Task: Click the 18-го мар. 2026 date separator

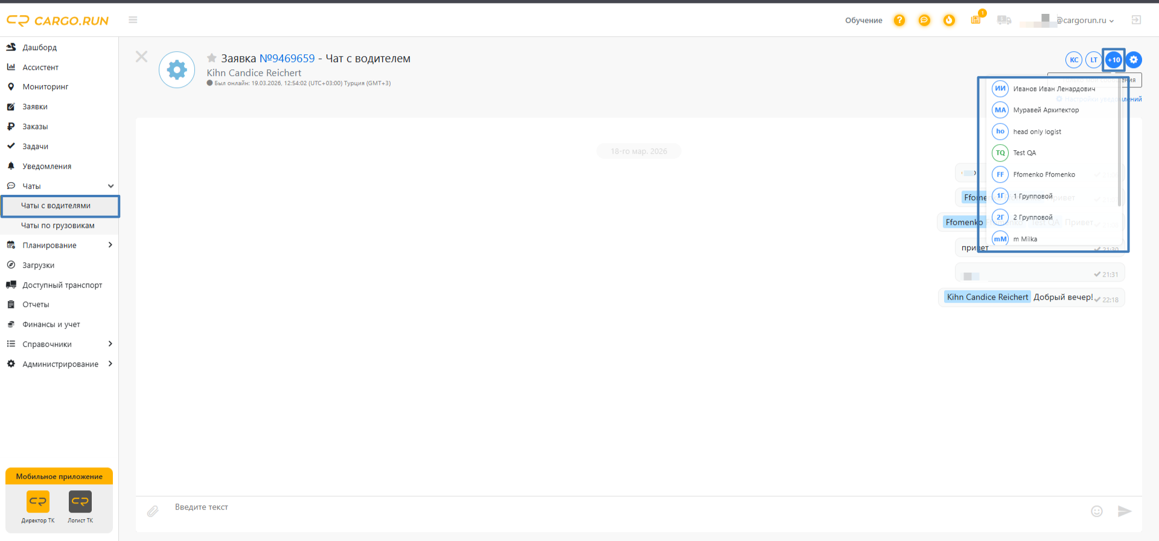Action: point(639,151)
